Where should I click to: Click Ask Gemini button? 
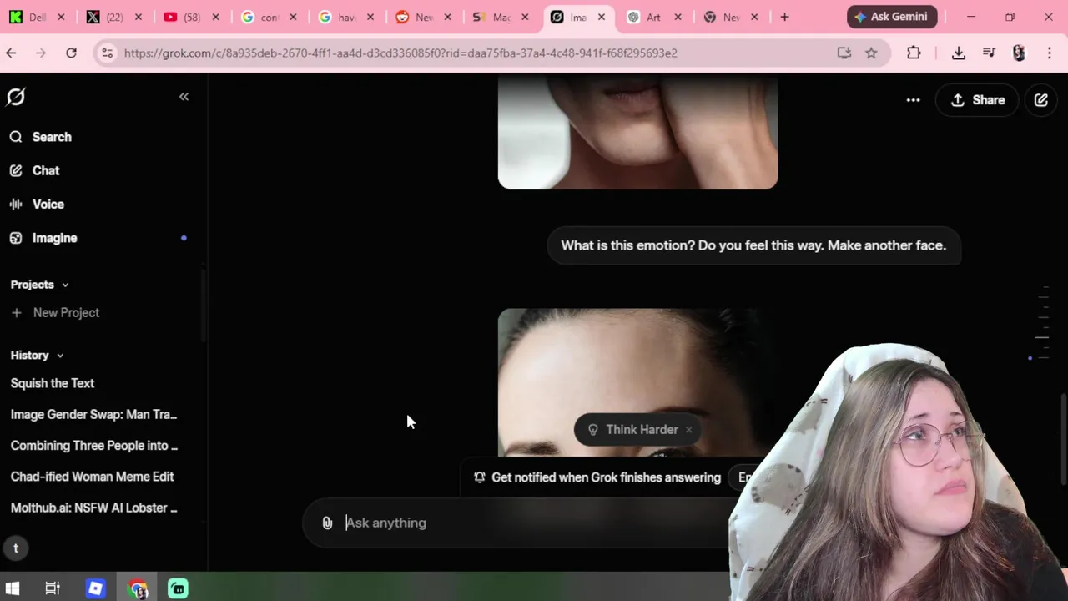892,17
